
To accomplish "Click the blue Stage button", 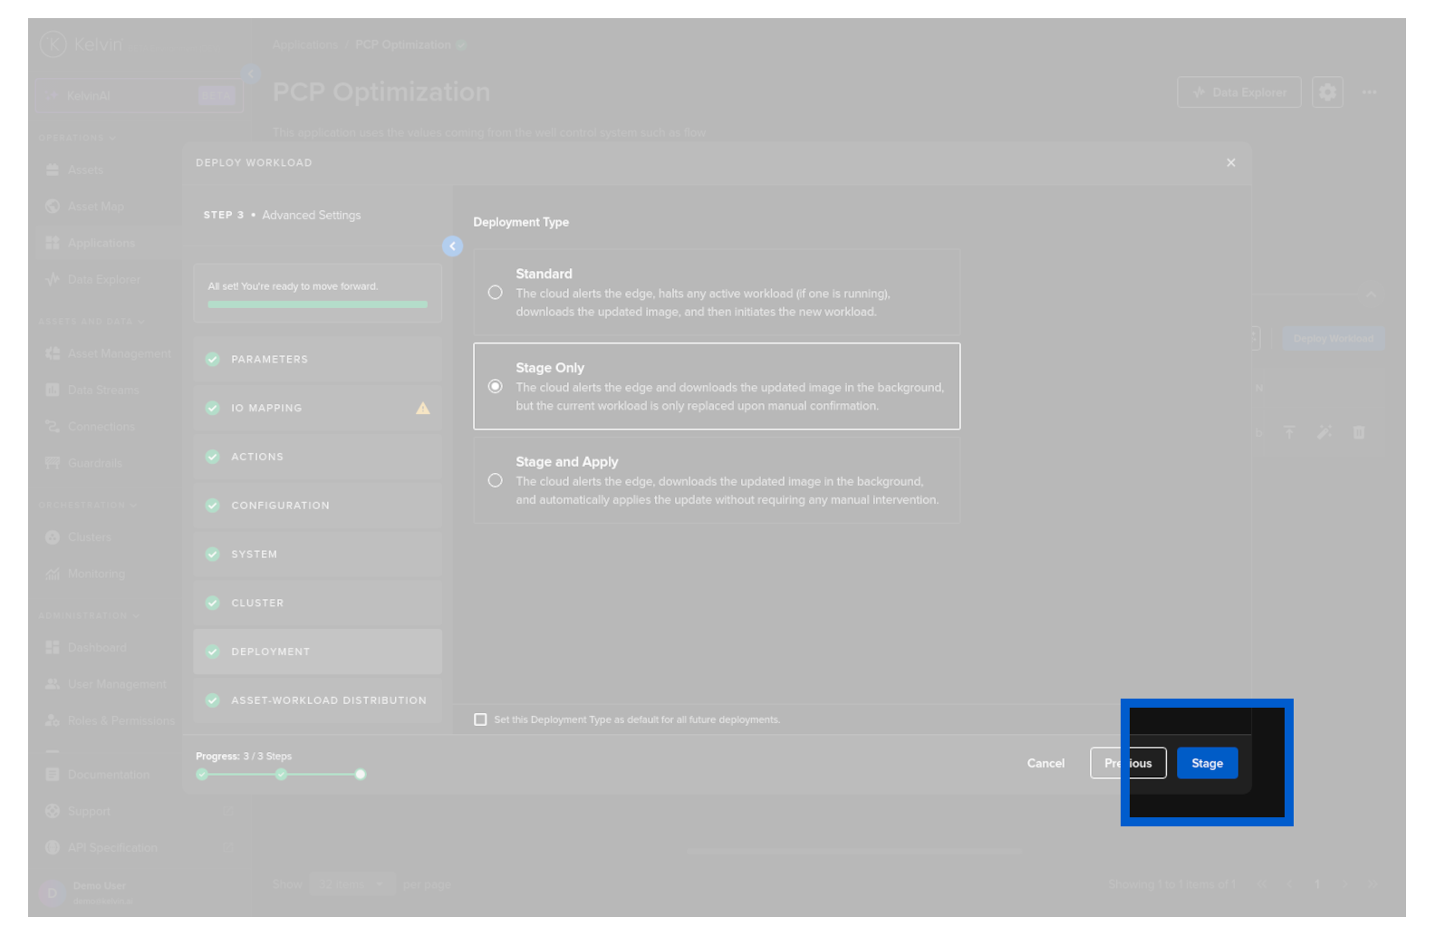I will click(1207, 763).
